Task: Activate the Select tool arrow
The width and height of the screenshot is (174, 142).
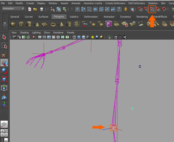Action: [x=4, y=37]
